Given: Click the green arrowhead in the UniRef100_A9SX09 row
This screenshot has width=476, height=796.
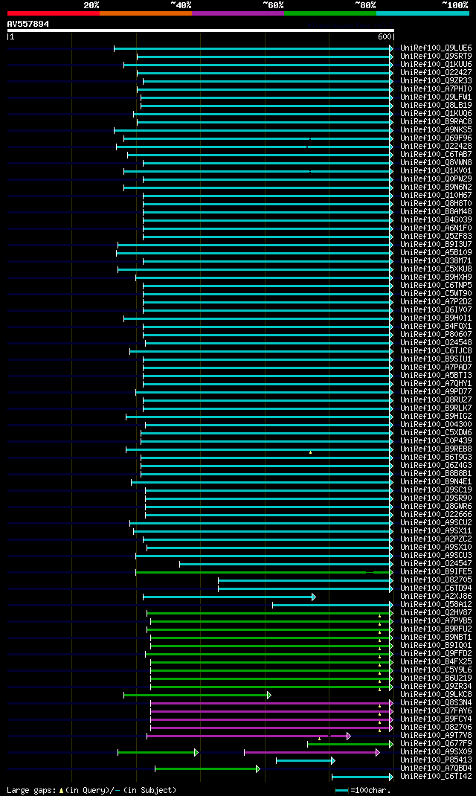Looking at the screenshot, I should [x=196, y=752].
